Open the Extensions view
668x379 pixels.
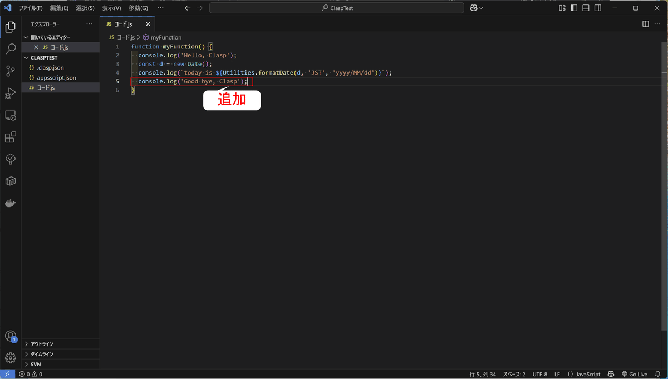(x=10, y=137)
